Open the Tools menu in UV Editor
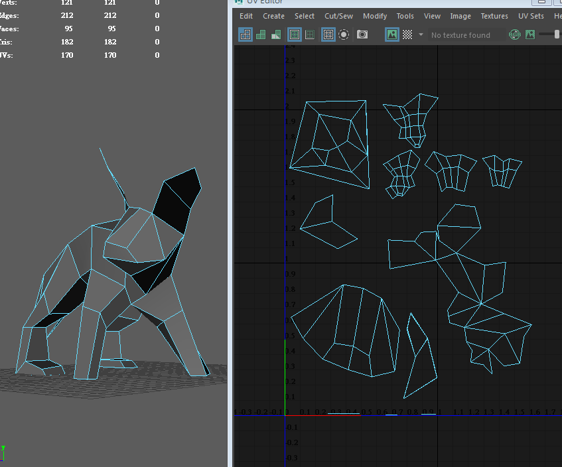Screen dimensions: 562x467 [405, 16]
